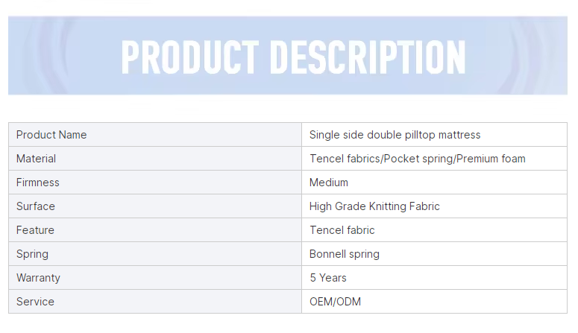
Task: Click High Grade Knitting Fabric value
Action: coord(374,206)
